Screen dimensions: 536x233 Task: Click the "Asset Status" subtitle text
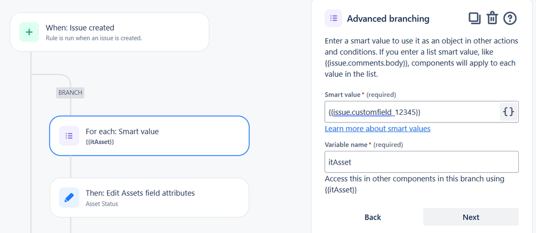tap(102, 204)
